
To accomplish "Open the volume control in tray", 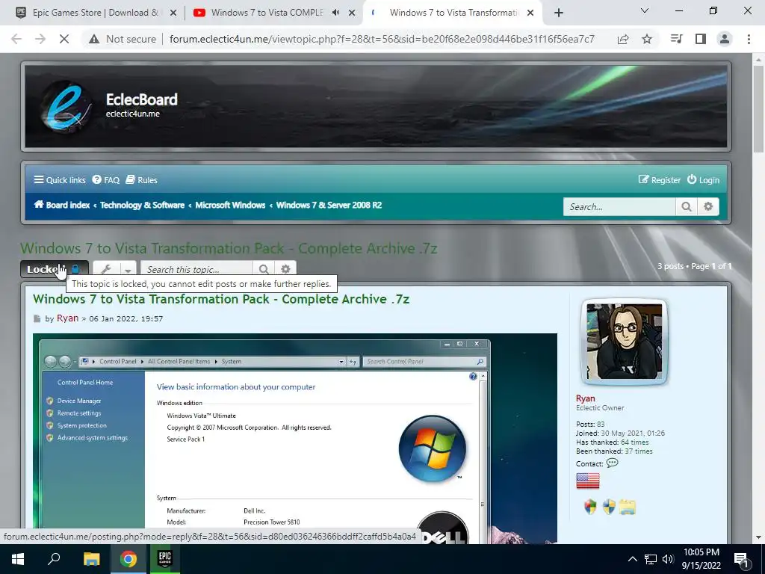I will [668, 559].
